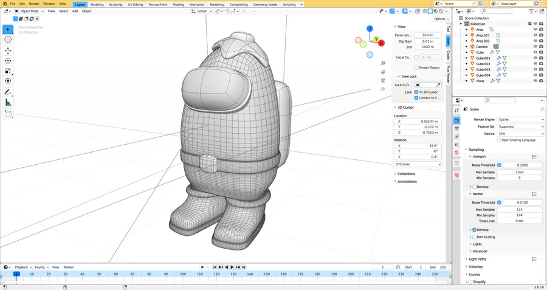Enable rendered viewport shading

pyautogui.click(x=441, y=11)
